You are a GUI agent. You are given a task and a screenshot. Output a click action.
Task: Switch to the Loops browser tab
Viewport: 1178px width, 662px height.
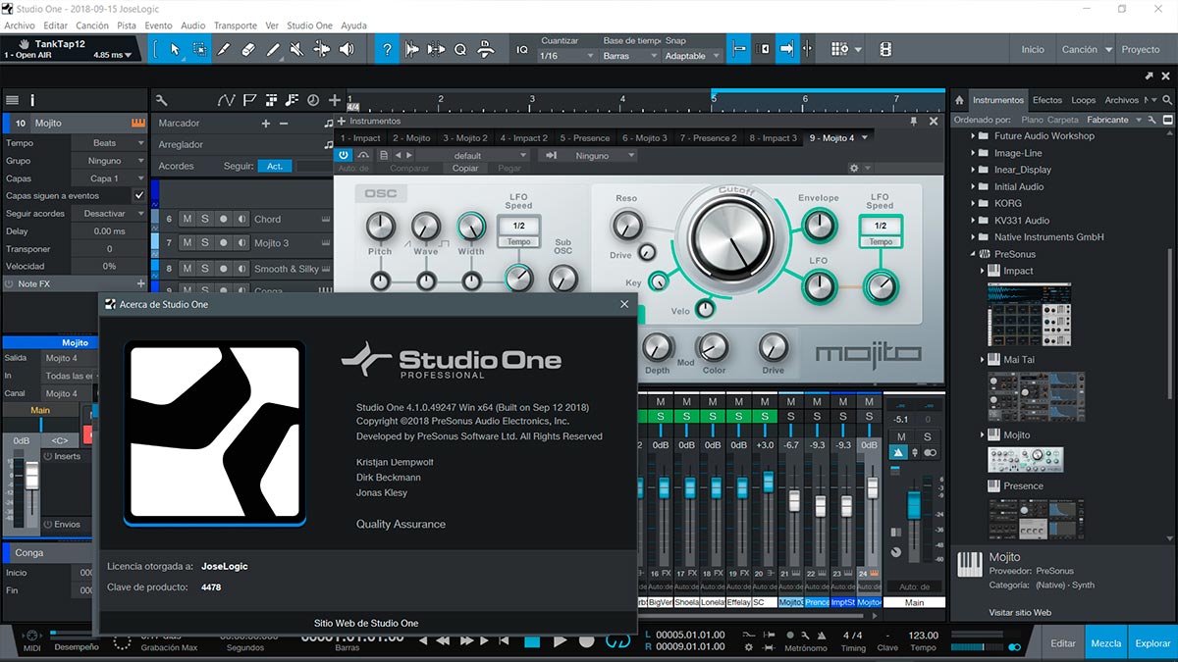(1084, 100)
